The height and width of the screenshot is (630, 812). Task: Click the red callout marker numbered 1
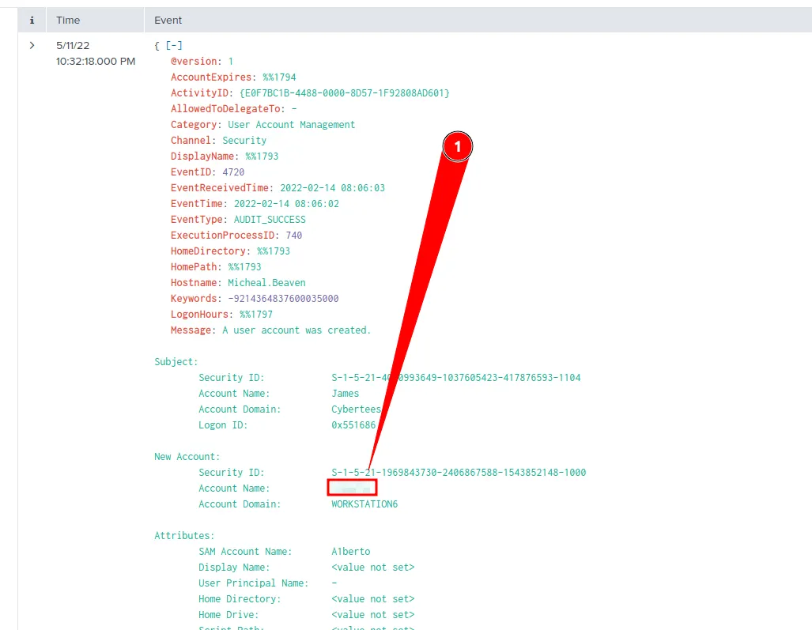click(x=457, y=146)
